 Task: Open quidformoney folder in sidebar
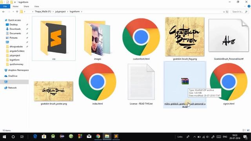(x=16, y=64)
